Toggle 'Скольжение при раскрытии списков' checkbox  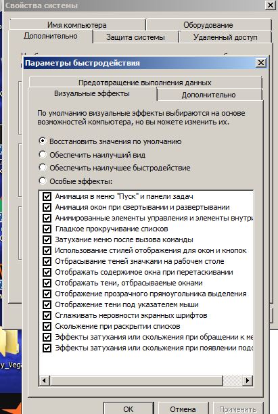coord(47,326)
